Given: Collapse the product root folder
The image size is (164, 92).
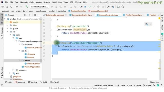Looking at the screenshot, I should (5, 19).
